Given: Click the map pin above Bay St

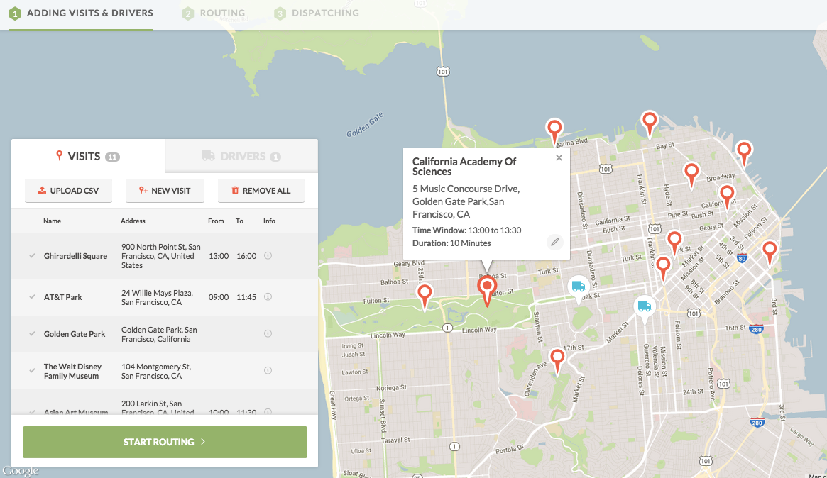Looking at the screenshot, I should click(x=650, y=124).
